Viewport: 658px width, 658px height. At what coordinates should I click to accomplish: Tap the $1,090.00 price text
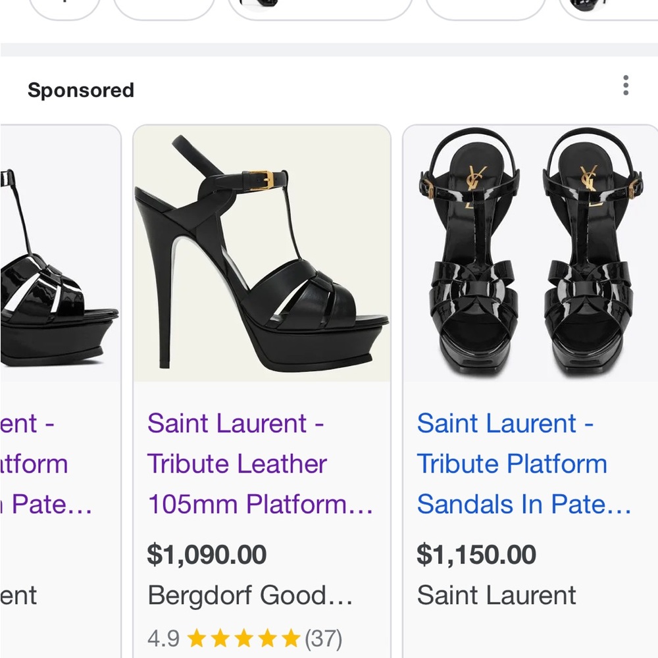[207, 555]
